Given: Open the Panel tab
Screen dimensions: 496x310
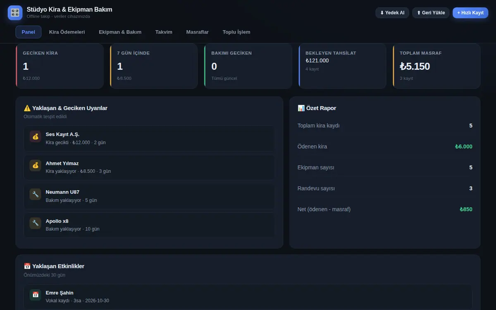Looking at the screenshot, I should [29, 32].
